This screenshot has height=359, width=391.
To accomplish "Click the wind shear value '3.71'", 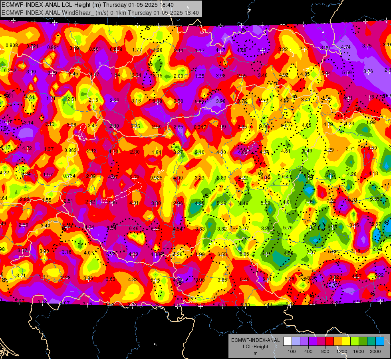I will coord(21,275).
